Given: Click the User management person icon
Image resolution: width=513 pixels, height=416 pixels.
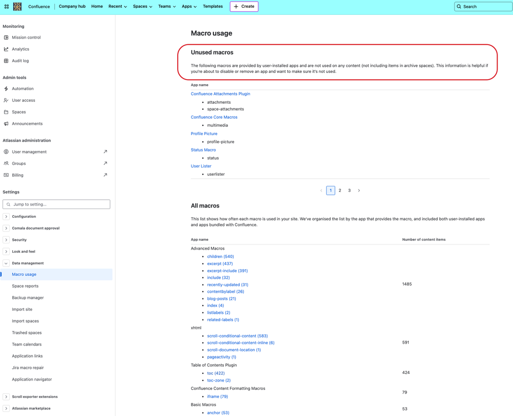Looking at the screenshot, I should [6, 152].
